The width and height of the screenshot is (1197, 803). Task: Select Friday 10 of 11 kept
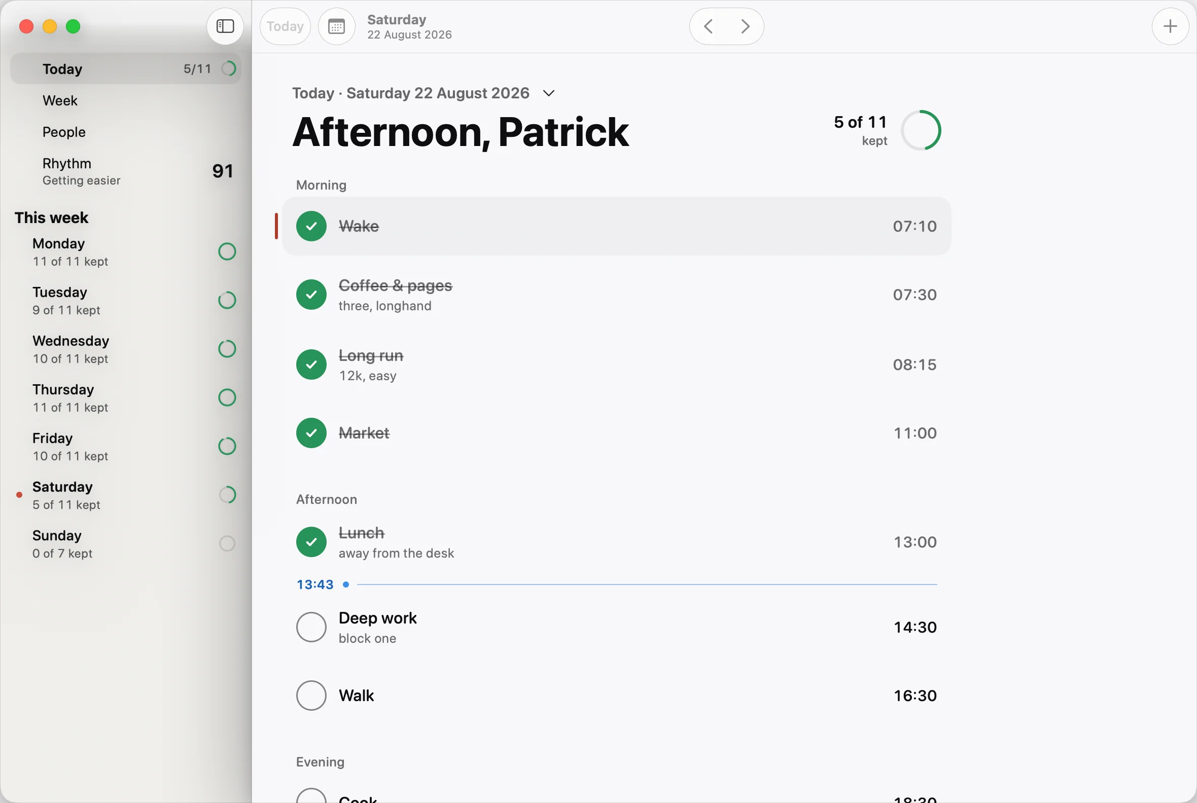(x=126, y=447)
